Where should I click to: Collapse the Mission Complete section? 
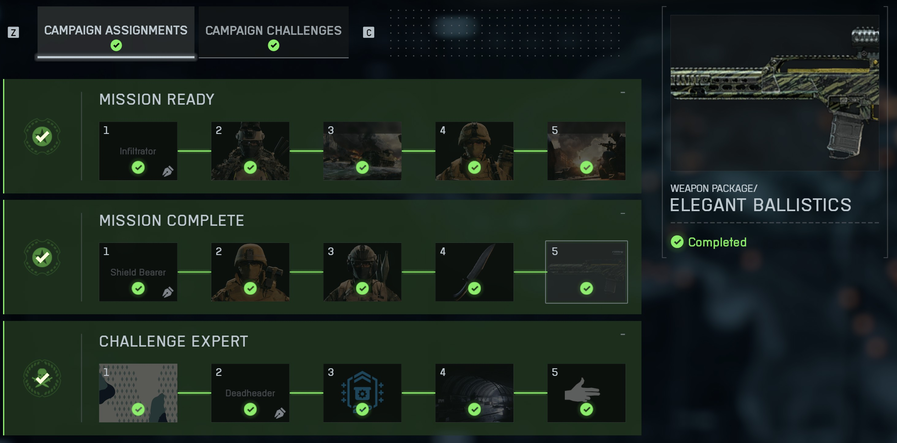[623, 214]
